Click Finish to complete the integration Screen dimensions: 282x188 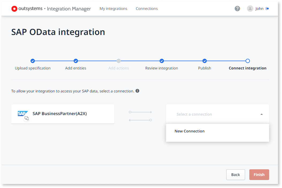[x=259, y=174]
